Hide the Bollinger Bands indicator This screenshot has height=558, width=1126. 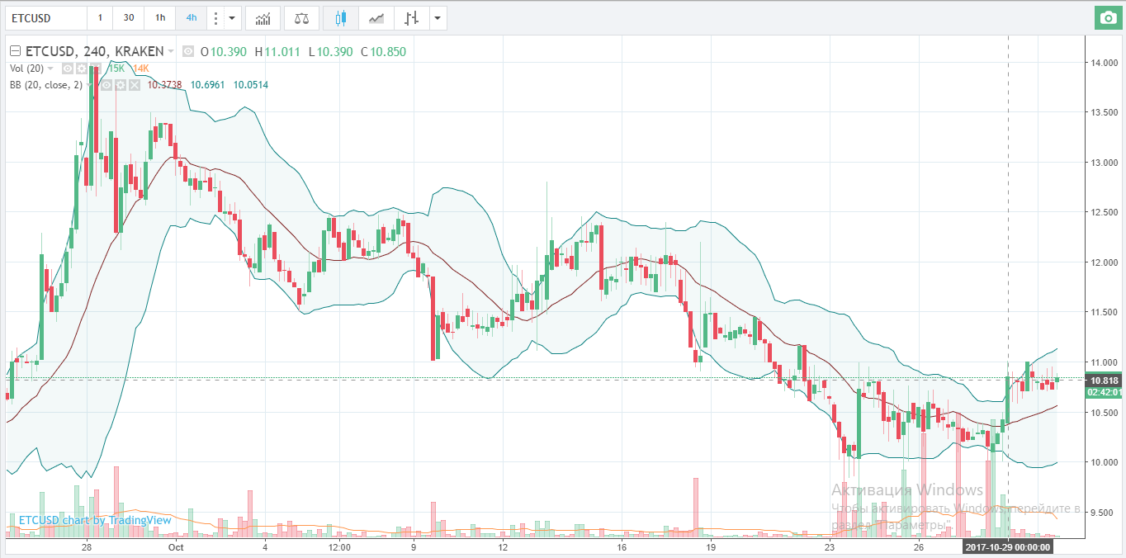(x=107, y=85)
